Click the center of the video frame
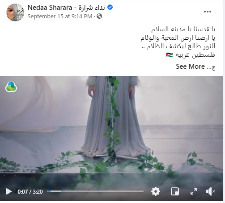The height and width of the screenshot is (203, 225). [111, 138]
